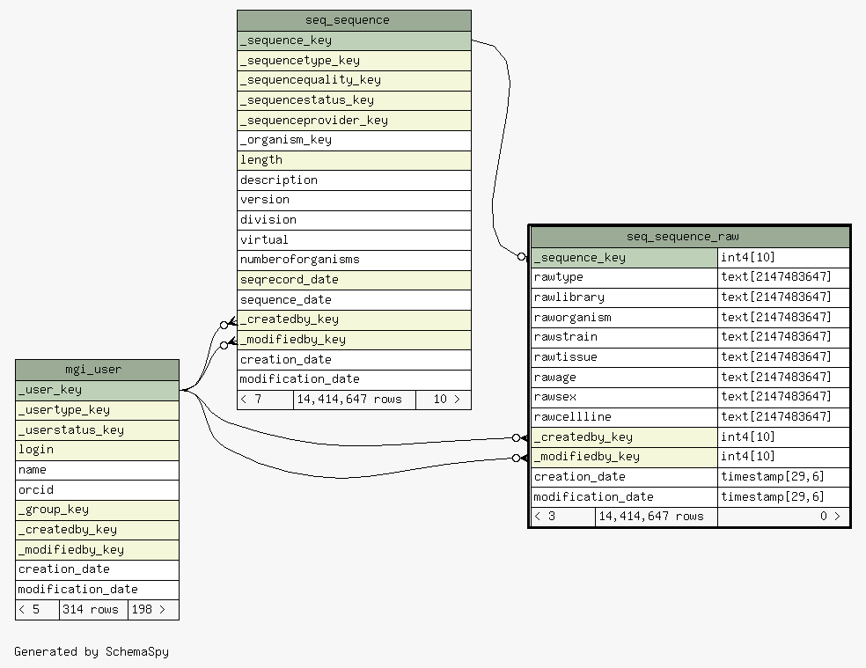Screen dimensions: 866x668
Task: Click the 5 parents count in mgi_user
Action: (37, 610)
